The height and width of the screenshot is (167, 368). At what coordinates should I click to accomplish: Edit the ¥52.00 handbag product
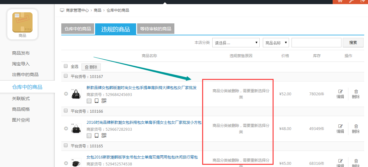pos(340,94)
